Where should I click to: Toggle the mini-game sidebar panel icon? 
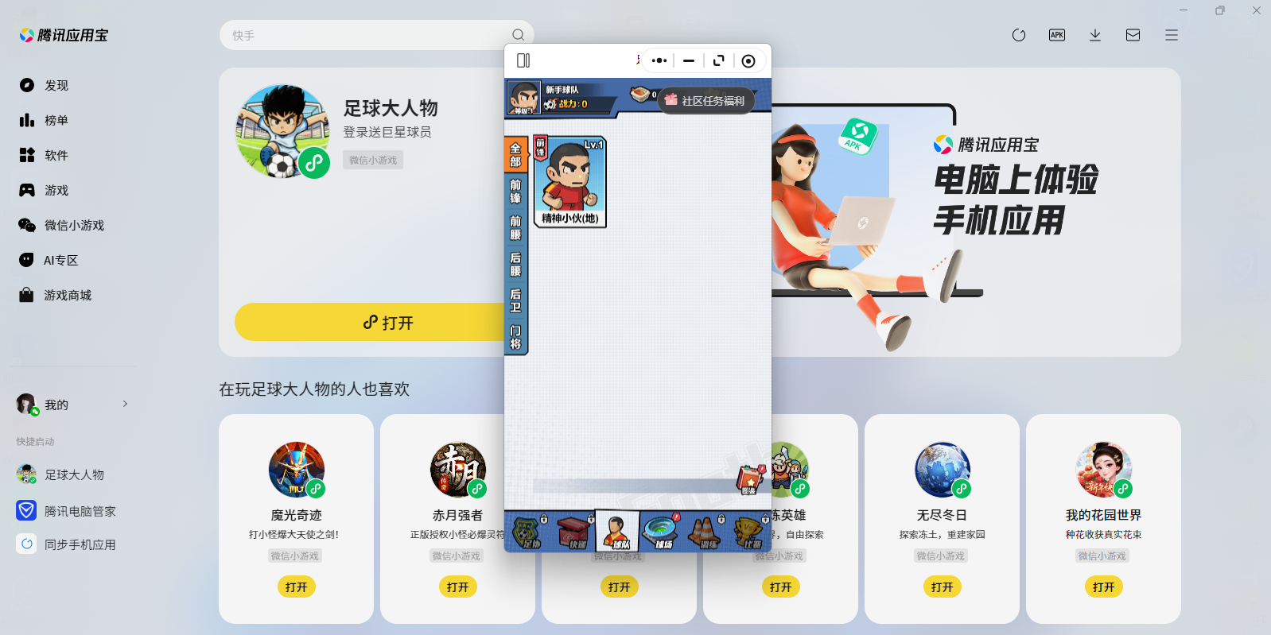(x=523, y=60)
